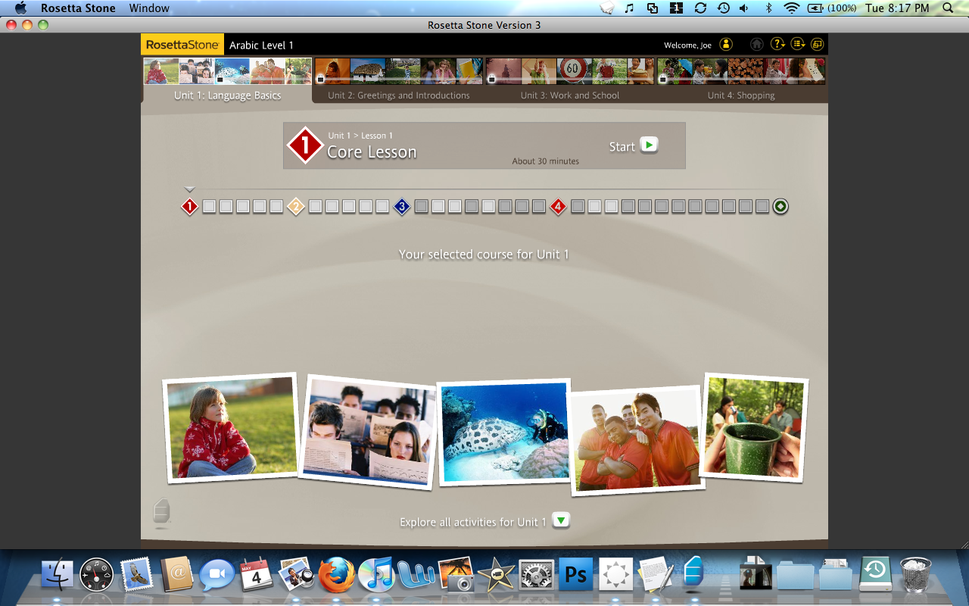Click the Tue 8:17 PM clock in menu bar

pyautogui.click(x=897, y=8)
